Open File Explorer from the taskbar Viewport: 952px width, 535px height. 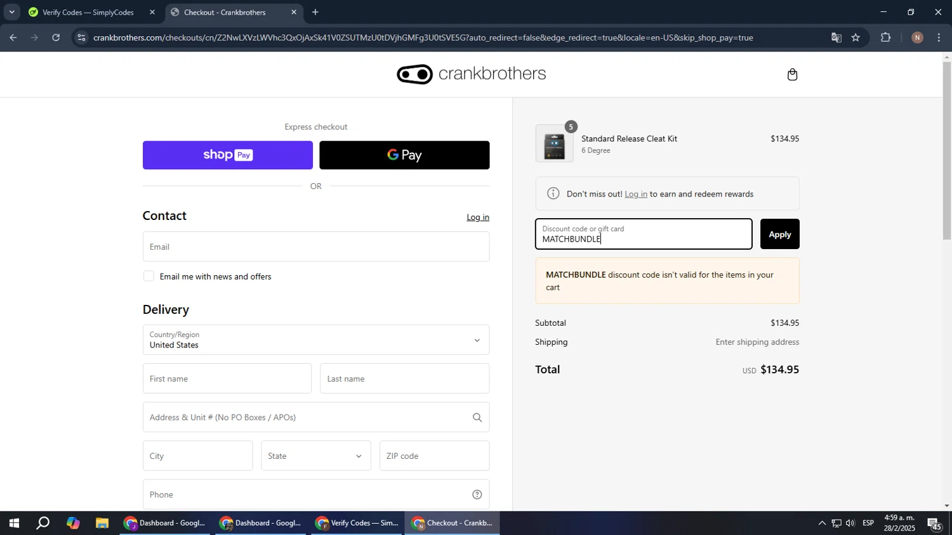point(102,523)
